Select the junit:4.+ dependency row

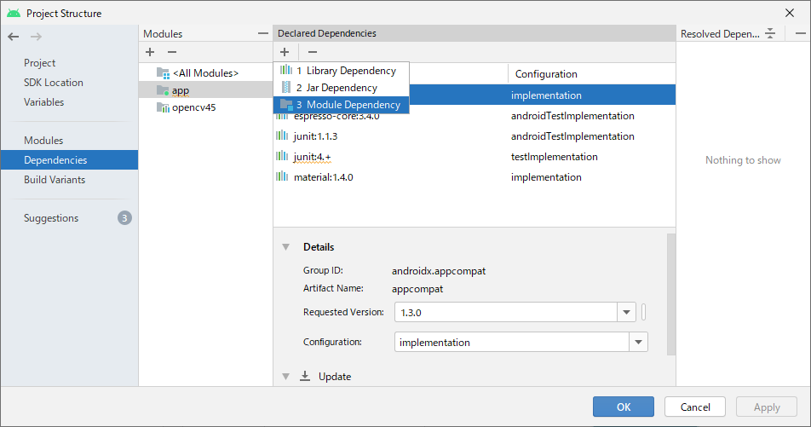click(x=475, y=156)
